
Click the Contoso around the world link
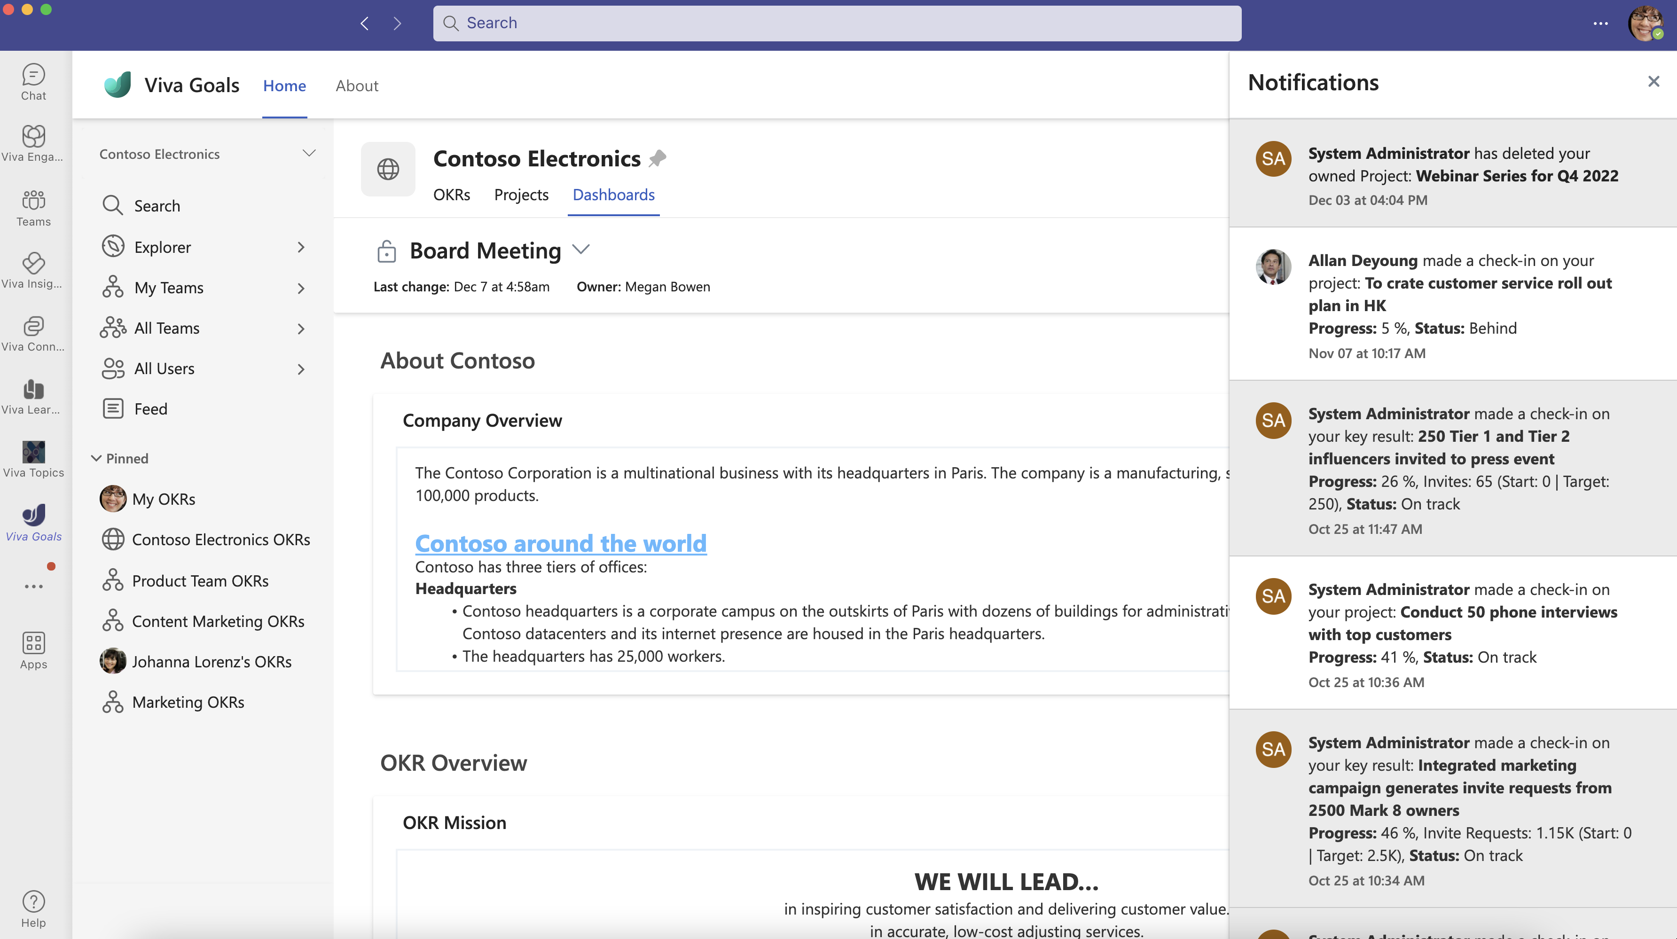pyautogui.click(x=560, y=540)
